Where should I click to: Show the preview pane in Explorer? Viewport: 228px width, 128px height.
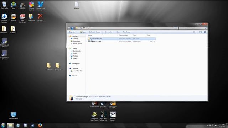click(201, 32)
